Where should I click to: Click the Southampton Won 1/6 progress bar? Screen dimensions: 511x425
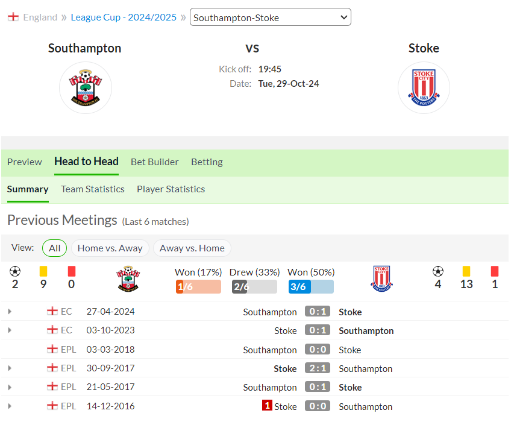point(198,286)
